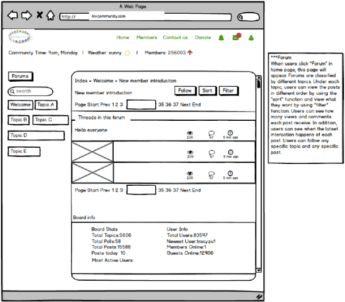Click the browser forward arrow
345x302 pixels.
click(26, 16)
